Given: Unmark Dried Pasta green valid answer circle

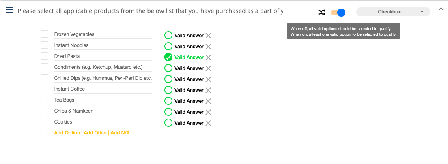Looking at the screenshot, I should (168, 57).
